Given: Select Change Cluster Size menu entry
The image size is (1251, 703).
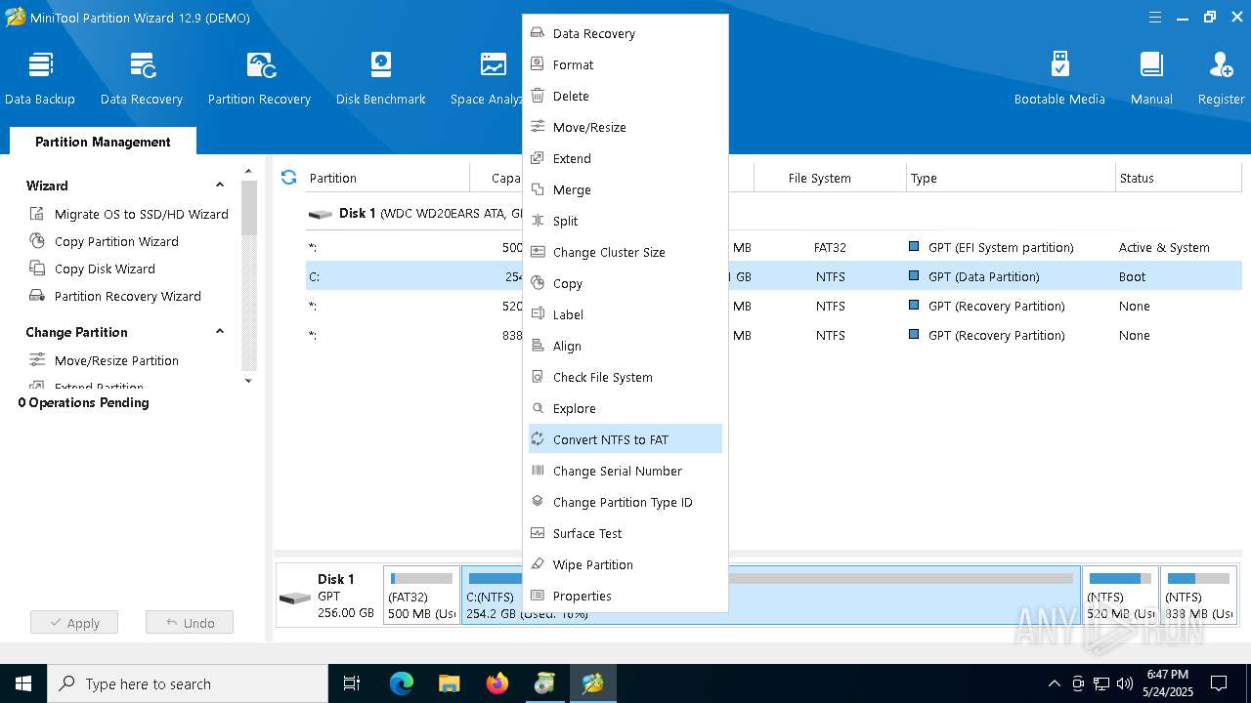Looking at the screenshot, I should point(625,252).
